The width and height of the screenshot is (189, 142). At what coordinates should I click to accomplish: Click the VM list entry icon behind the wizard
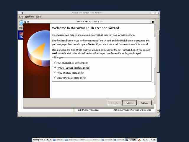click(x=21, y=35)
